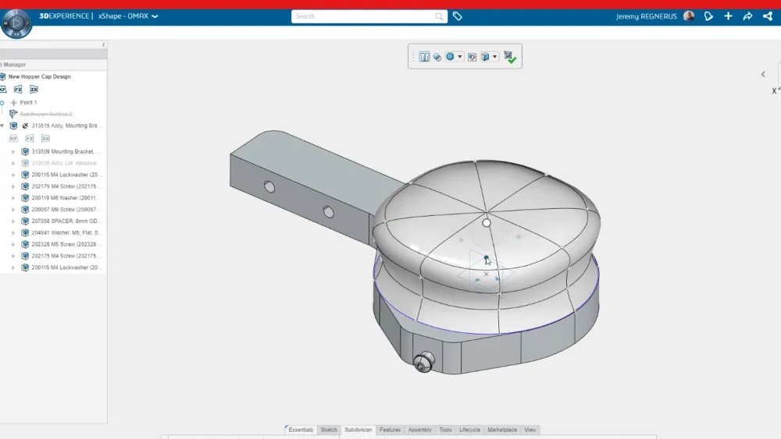Image resolution: width=781 pixels, height=439 pixels.
Task: Select the YZ plane icon under 313515 Assy
Action: point(30,138)
